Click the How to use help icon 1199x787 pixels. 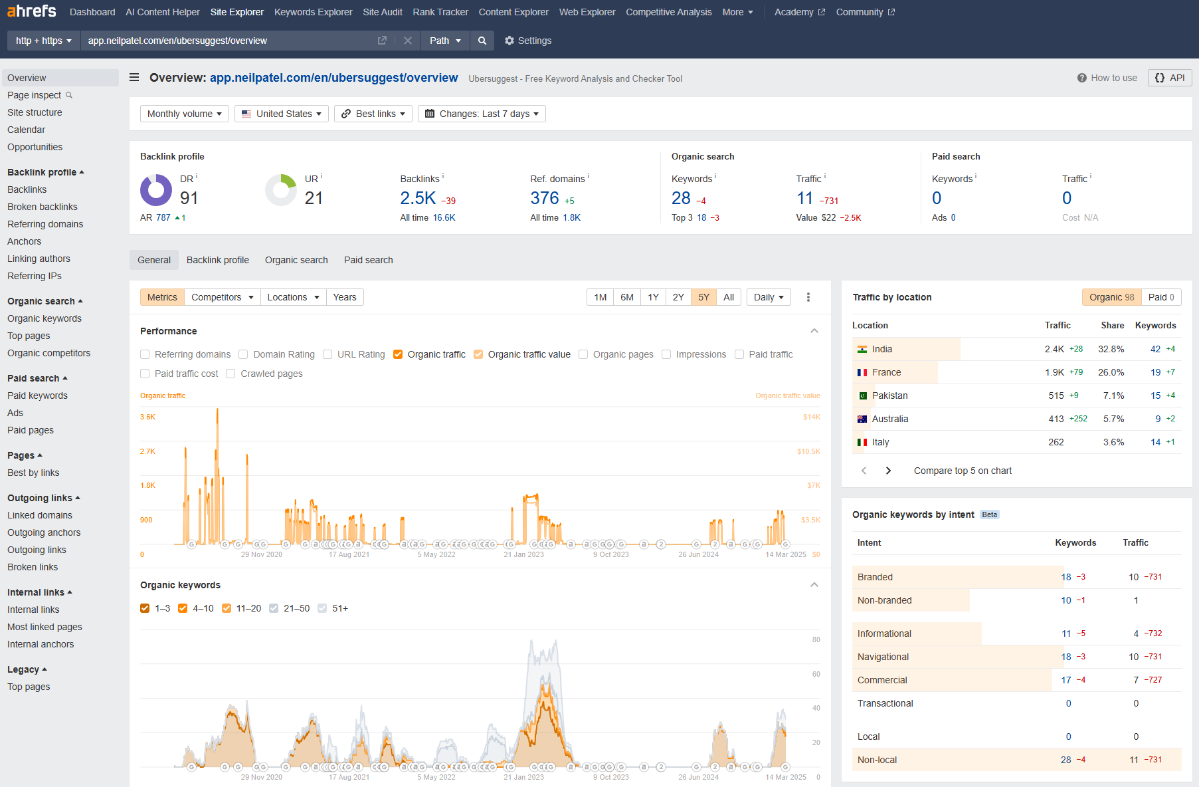[1082, 78]
